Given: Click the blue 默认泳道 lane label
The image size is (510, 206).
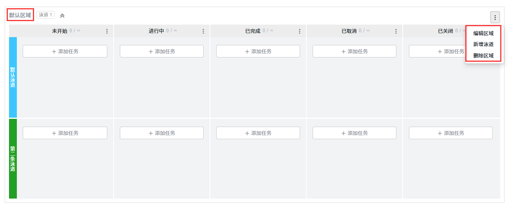Looking at the screenshot, I should tap(13, 77).
